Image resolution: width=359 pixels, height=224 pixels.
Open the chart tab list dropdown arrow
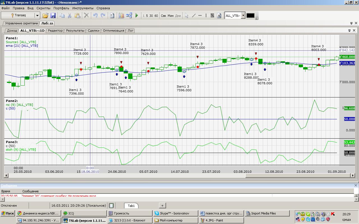tap(349, 31)
